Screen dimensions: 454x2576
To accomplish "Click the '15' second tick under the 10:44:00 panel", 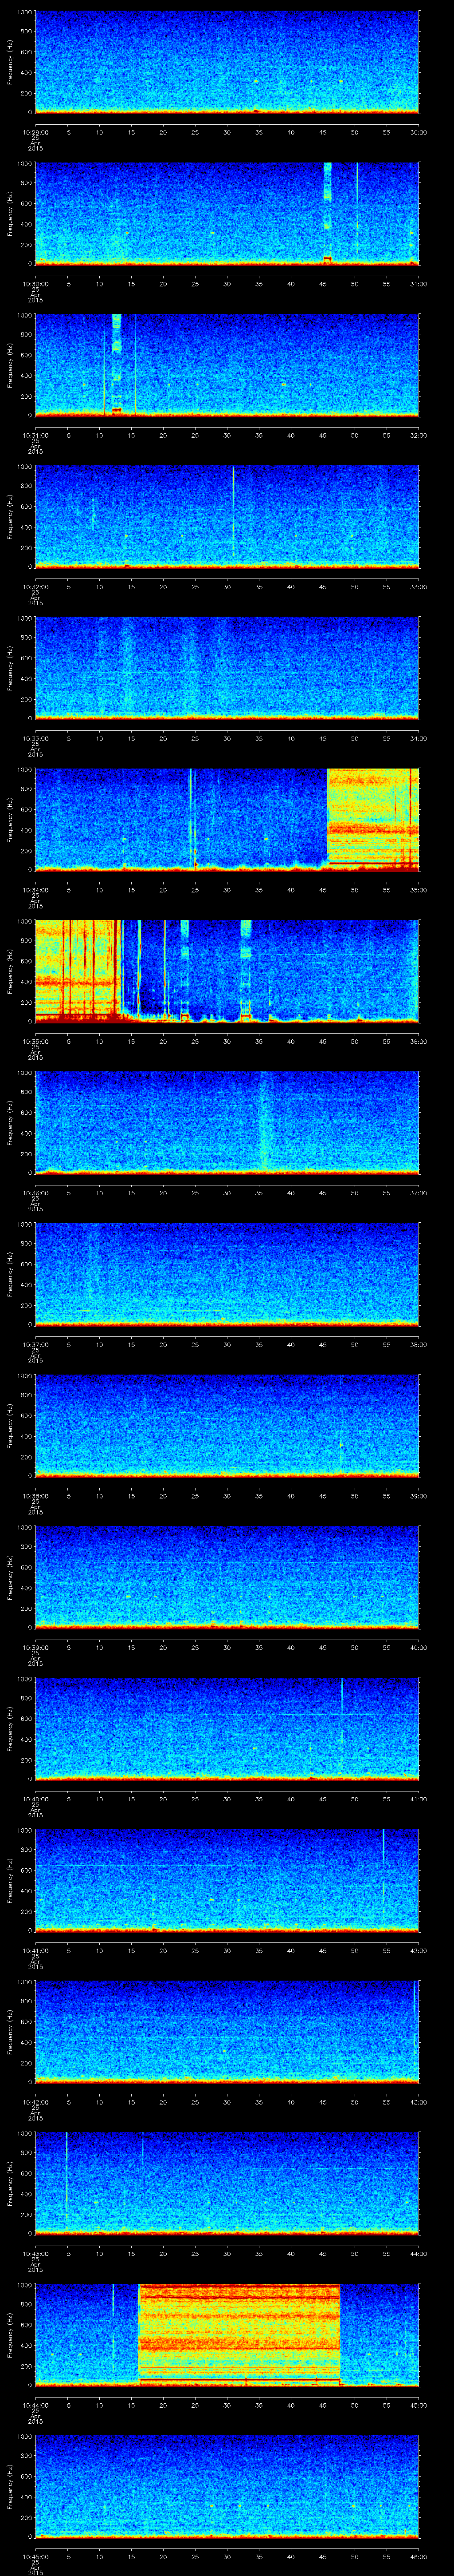I will 132,2405.
